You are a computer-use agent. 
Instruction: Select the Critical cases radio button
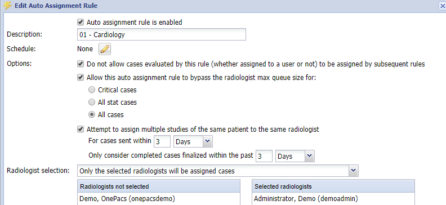click(92, 90)
